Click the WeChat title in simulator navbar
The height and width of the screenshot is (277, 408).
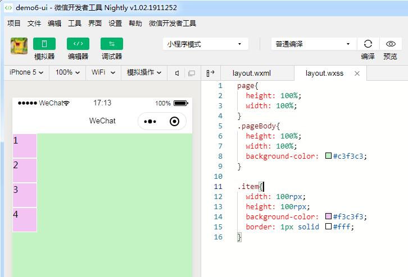tap(102, 121)
